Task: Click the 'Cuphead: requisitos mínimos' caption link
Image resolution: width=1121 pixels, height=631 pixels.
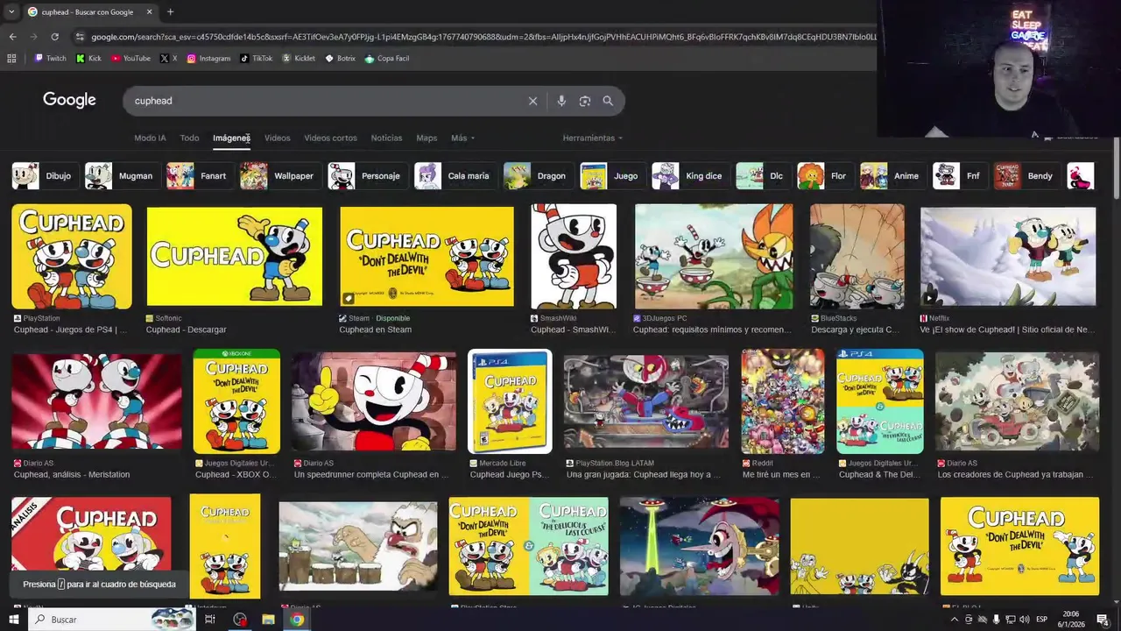Action: pos(712,330)
